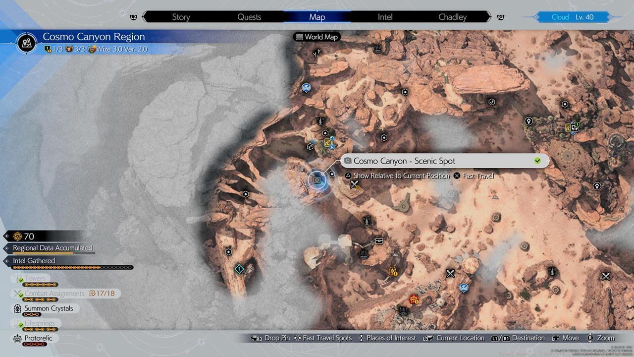
Task: Select the region emblem beside Cosmo Canyon Region
Action: [x=27, y=43]
